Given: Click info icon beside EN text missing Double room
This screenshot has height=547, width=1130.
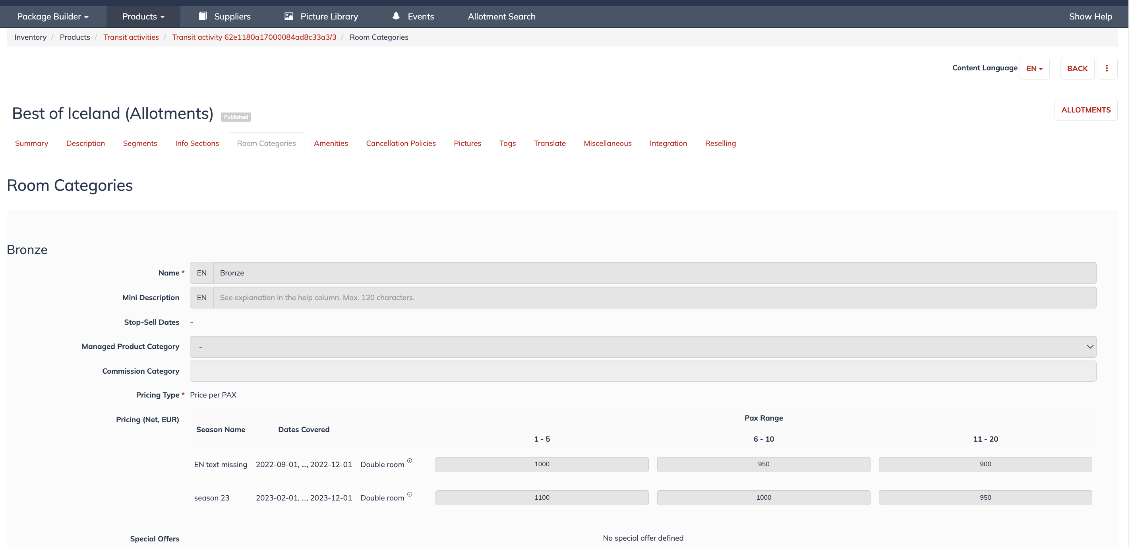Looking at the screenshot, I should (409, 460).
